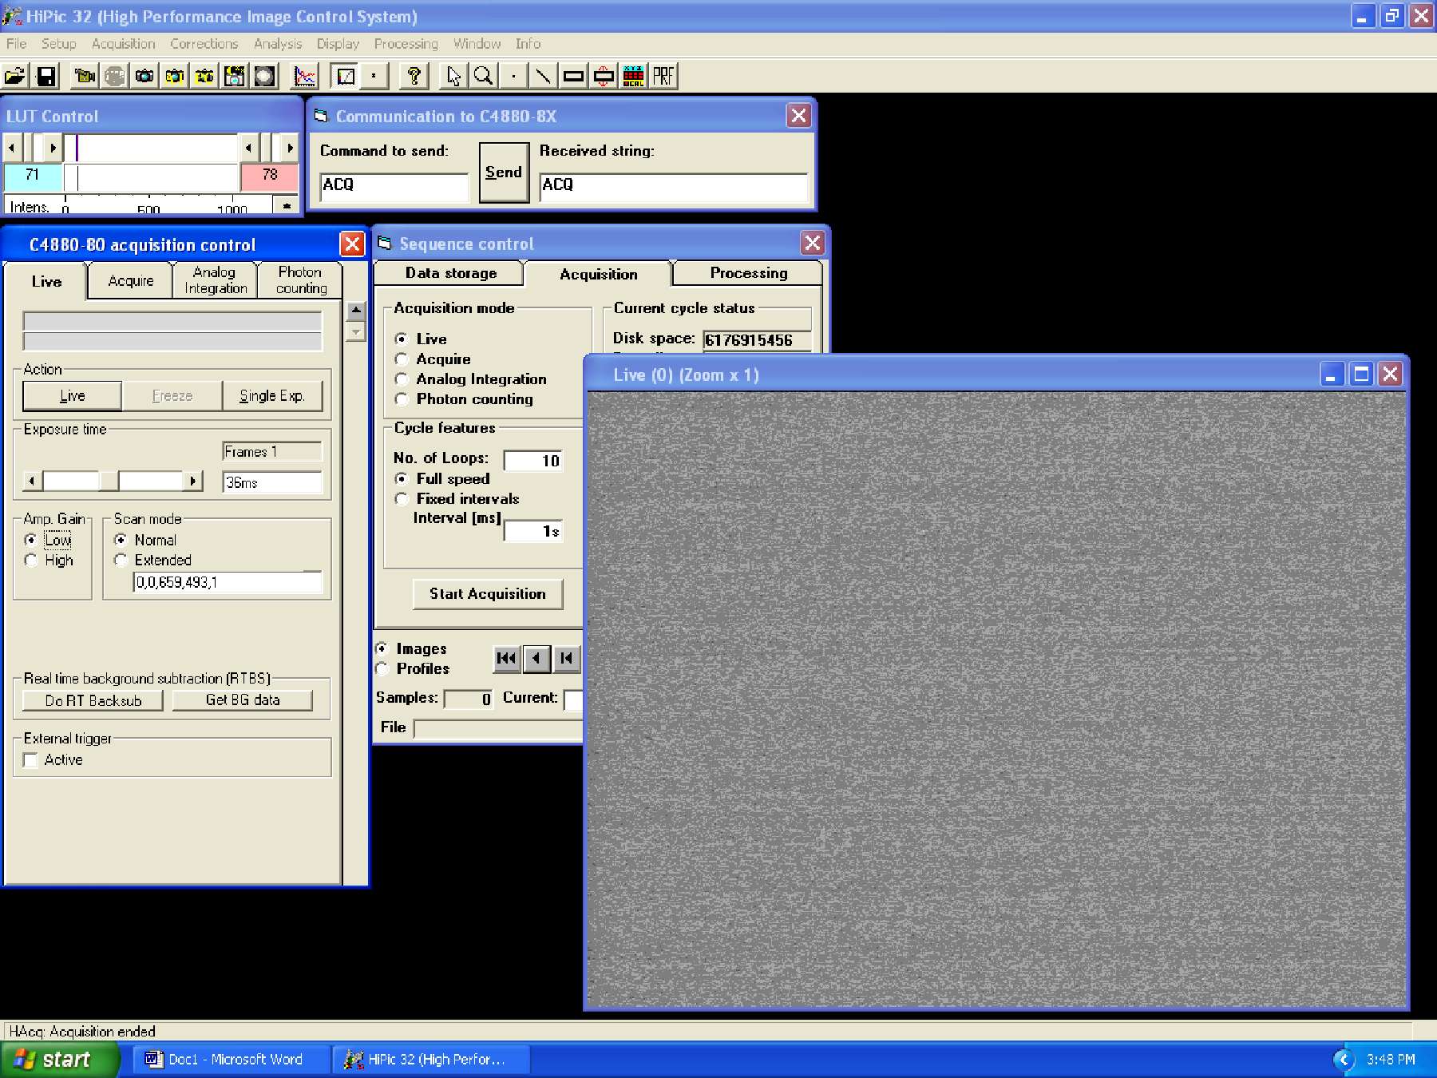Click LUT upper limit right arrow
Image resolution: width=1437 pixels, height=1078 pixels.
(x=289, y=148)
